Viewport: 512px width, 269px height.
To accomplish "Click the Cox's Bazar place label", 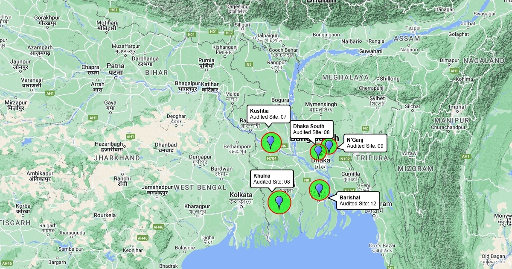I will 383,246.
